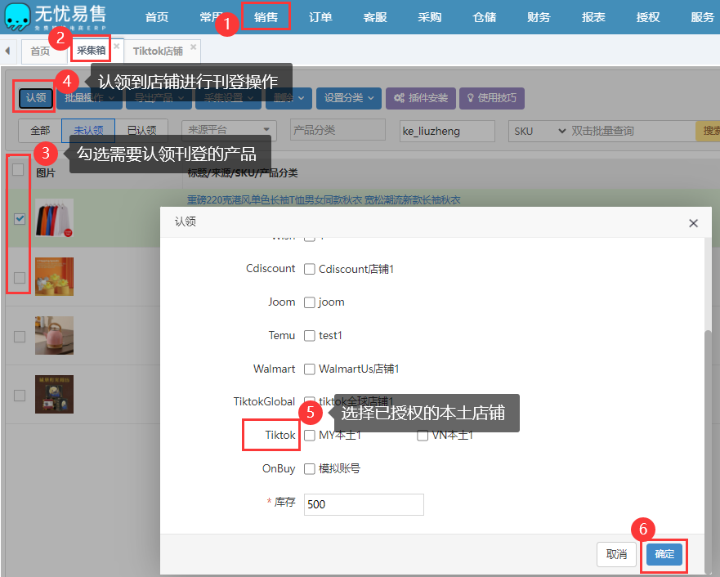Expand the 批量操作 dropdown
Viewport: 720px width, 577px height.
point(90,98)
